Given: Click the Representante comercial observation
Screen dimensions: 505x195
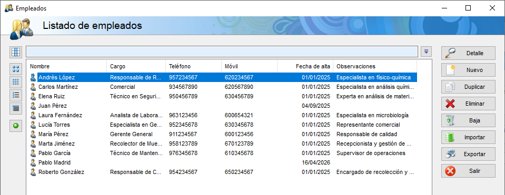Looking at the screenshot, I should [x=368, y=125].
